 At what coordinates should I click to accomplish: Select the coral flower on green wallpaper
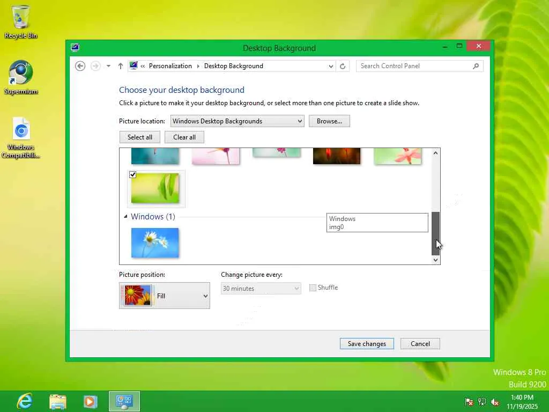tap(397, 156)
